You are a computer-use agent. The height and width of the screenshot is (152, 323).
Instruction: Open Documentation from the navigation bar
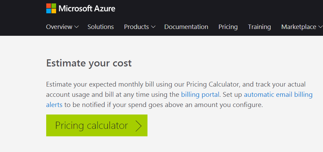click(186, 27)
